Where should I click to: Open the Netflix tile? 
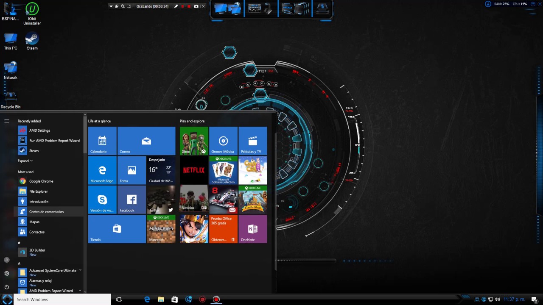(194, 170)
